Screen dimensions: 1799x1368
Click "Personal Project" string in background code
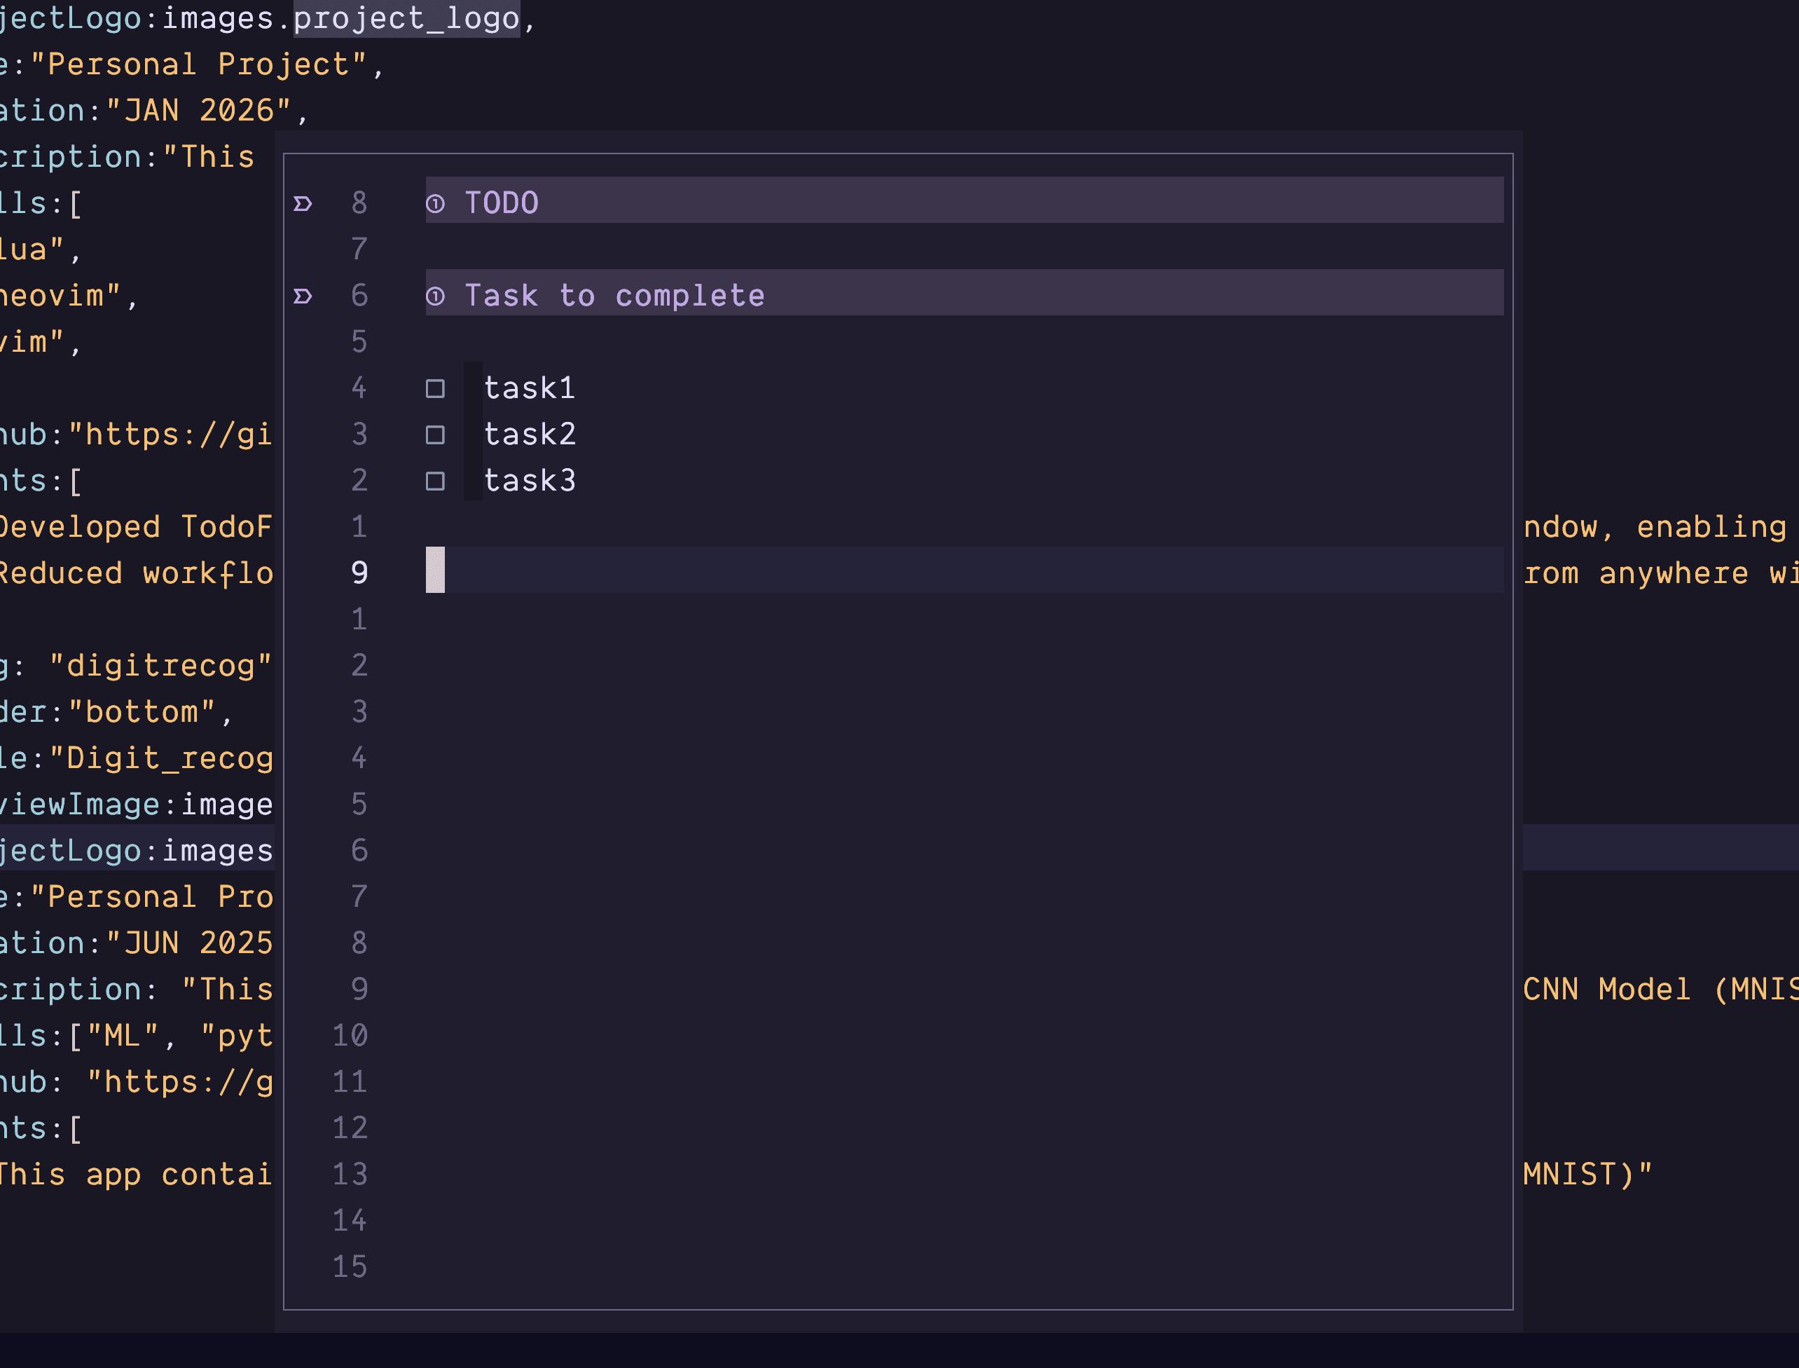199,64
